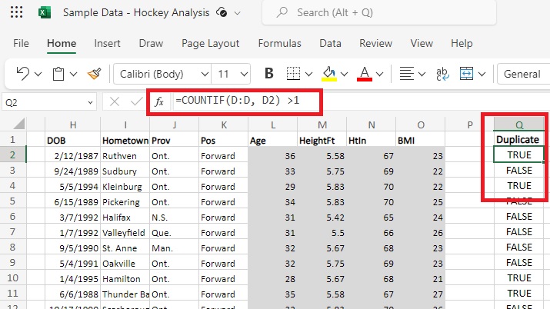
Task: Select the TRUE cell in Q2
Action: coord(518,154)
